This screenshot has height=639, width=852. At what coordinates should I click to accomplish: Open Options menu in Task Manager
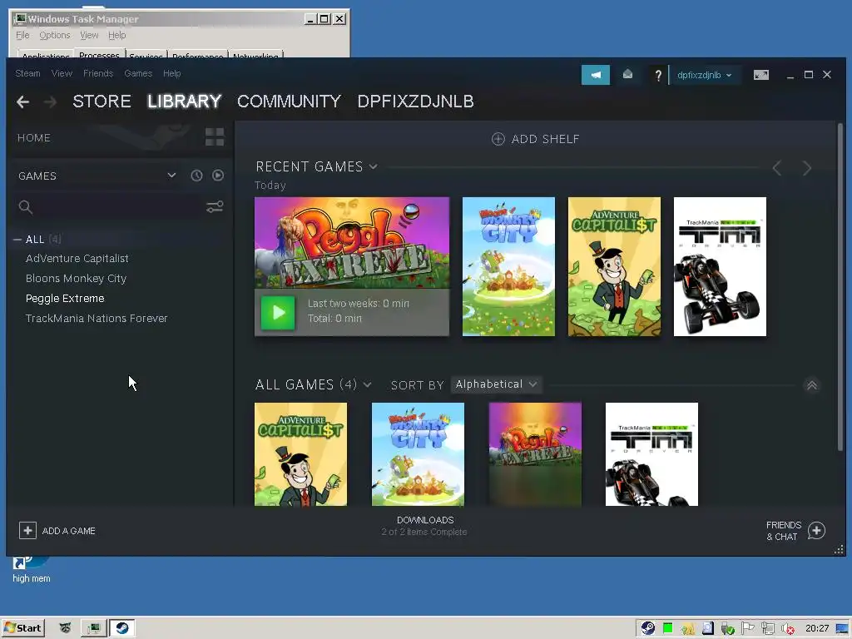tap(54, 35)
